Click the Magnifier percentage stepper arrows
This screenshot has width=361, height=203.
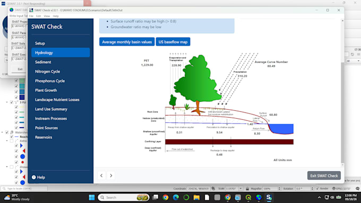click(279, 189)
